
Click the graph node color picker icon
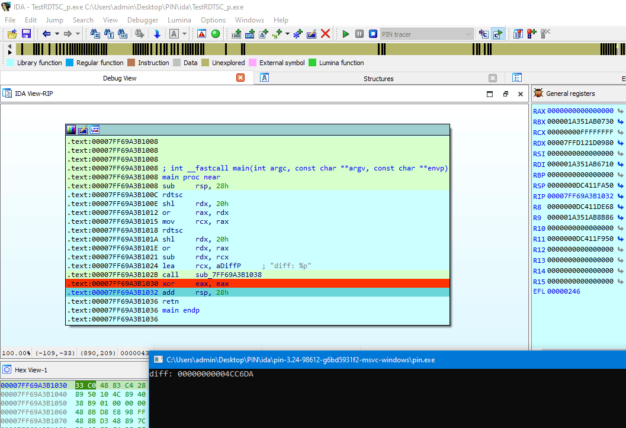click(x=71, y=130)
